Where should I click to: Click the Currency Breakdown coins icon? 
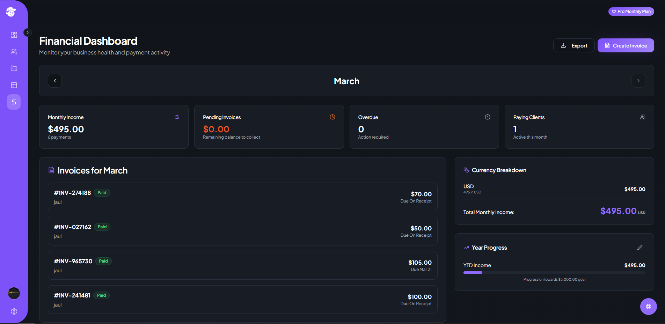pyautogui.click(x=466, y=170)
